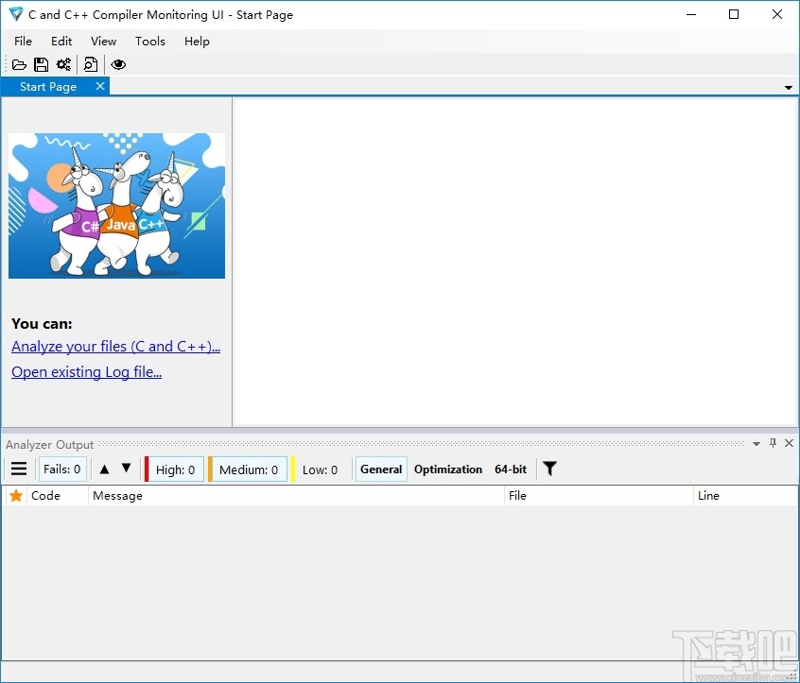Open a file with the folder toolbar icon
Viewport: 800px width, 683px height.
pyautogui.click(x=19, y=65)
